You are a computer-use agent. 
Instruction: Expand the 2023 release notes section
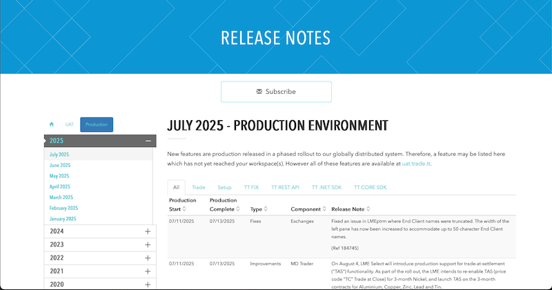(148, 244)
